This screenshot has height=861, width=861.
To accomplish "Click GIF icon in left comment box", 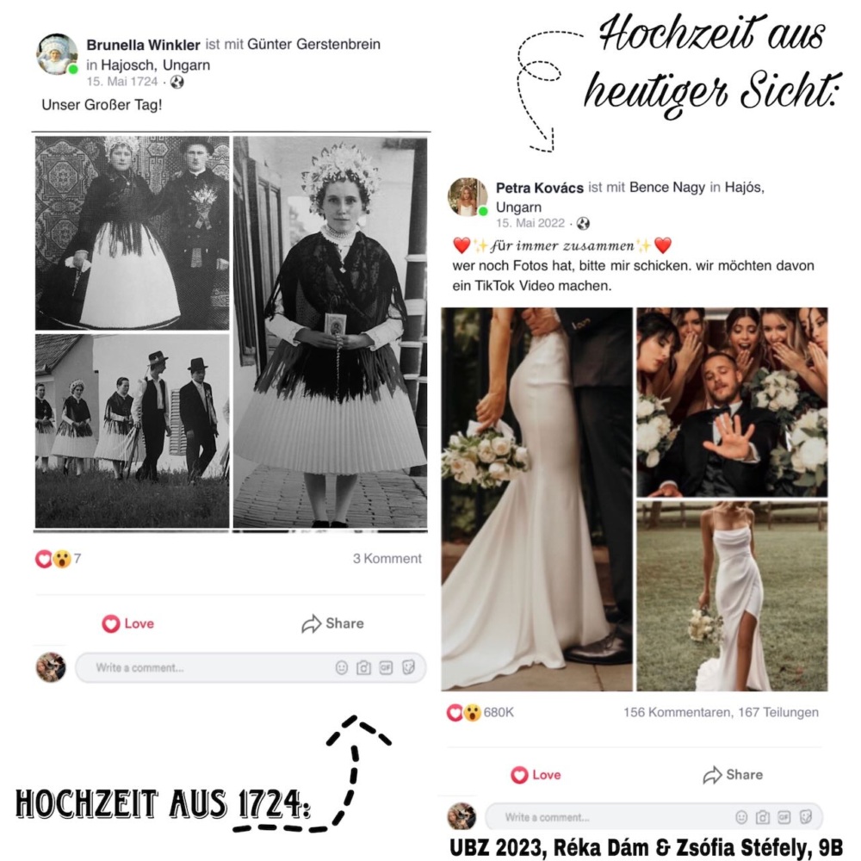I will coord(386,668).
